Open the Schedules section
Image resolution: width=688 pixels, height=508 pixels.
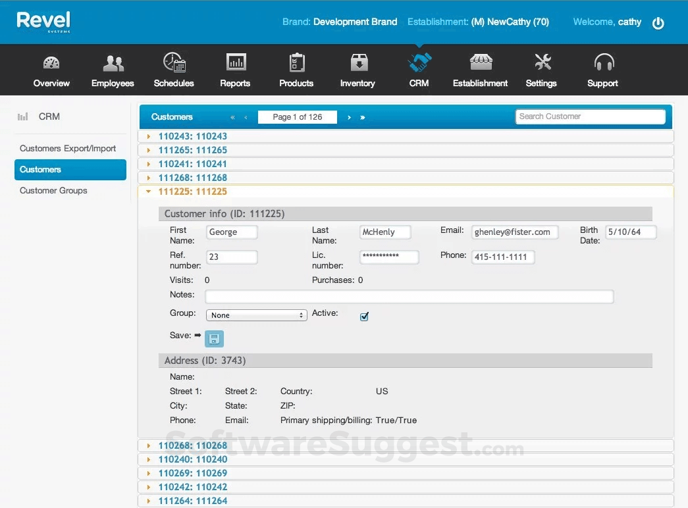pos(174,69)
